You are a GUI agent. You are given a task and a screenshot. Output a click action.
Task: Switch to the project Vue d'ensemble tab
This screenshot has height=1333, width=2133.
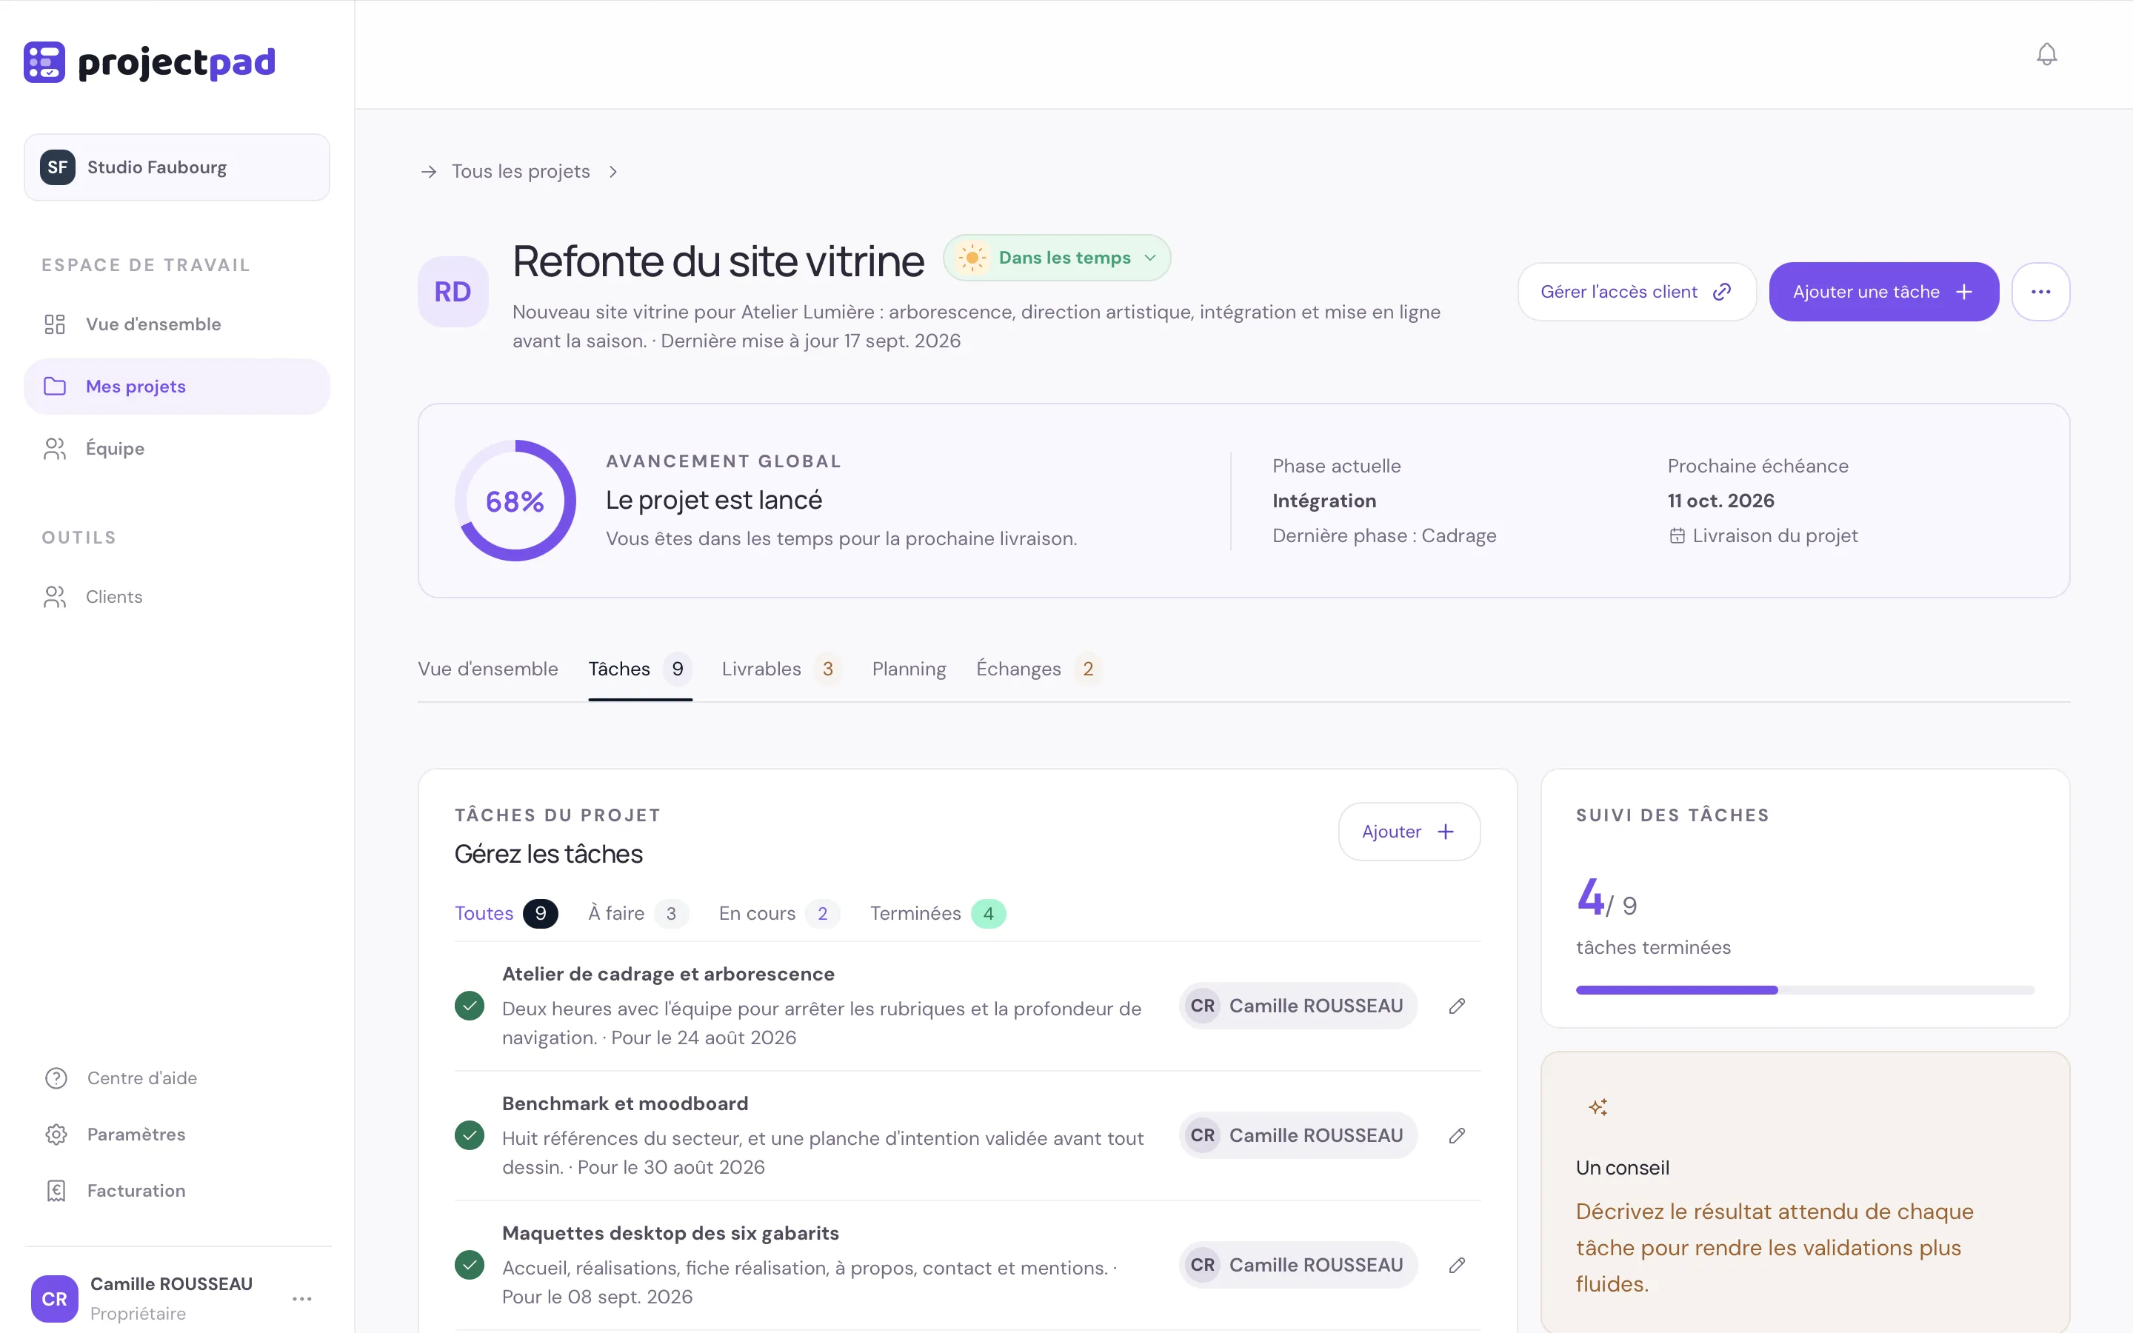point(488,669)
